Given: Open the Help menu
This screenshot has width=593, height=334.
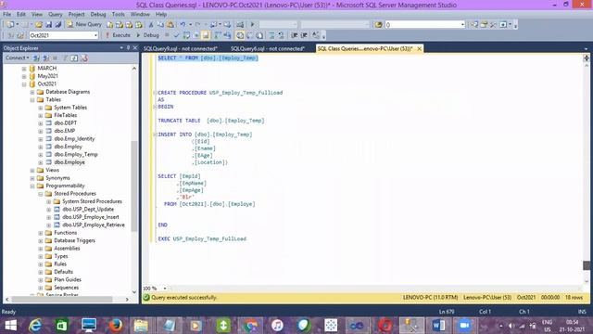Looking at the screenshot, I should [161, 14].
